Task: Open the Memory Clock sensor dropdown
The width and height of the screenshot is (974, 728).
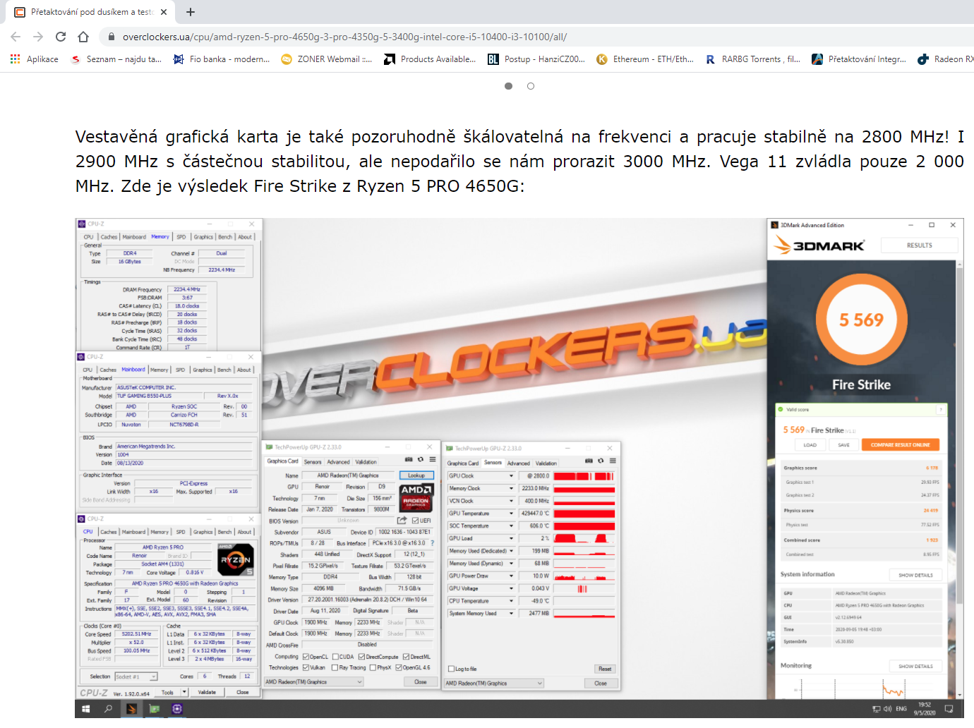Action: 512,488
